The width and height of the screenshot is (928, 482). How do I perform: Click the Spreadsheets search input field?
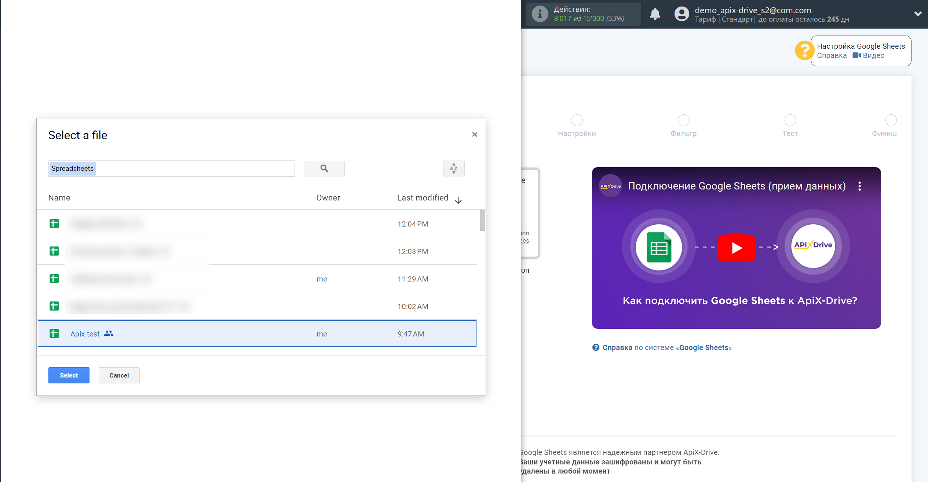(171, 169)
